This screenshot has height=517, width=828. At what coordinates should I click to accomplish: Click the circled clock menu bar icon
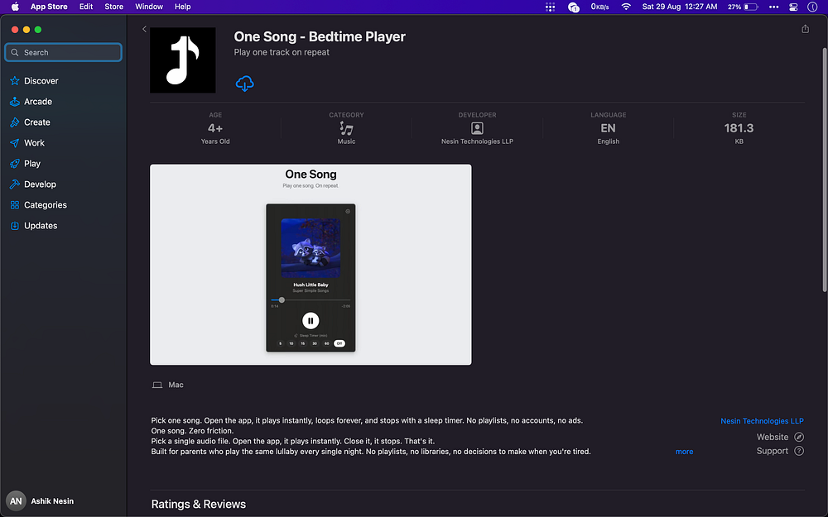pos(813,7)
